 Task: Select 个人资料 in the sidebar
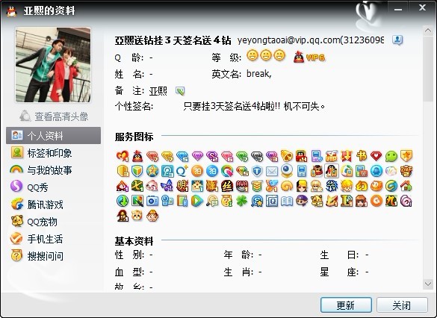pos(54,136)
